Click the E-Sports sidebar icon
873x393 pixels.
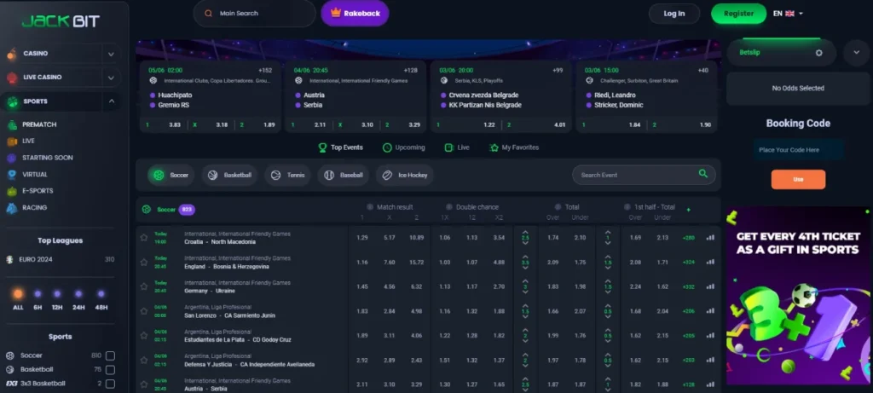coord(12,191)
